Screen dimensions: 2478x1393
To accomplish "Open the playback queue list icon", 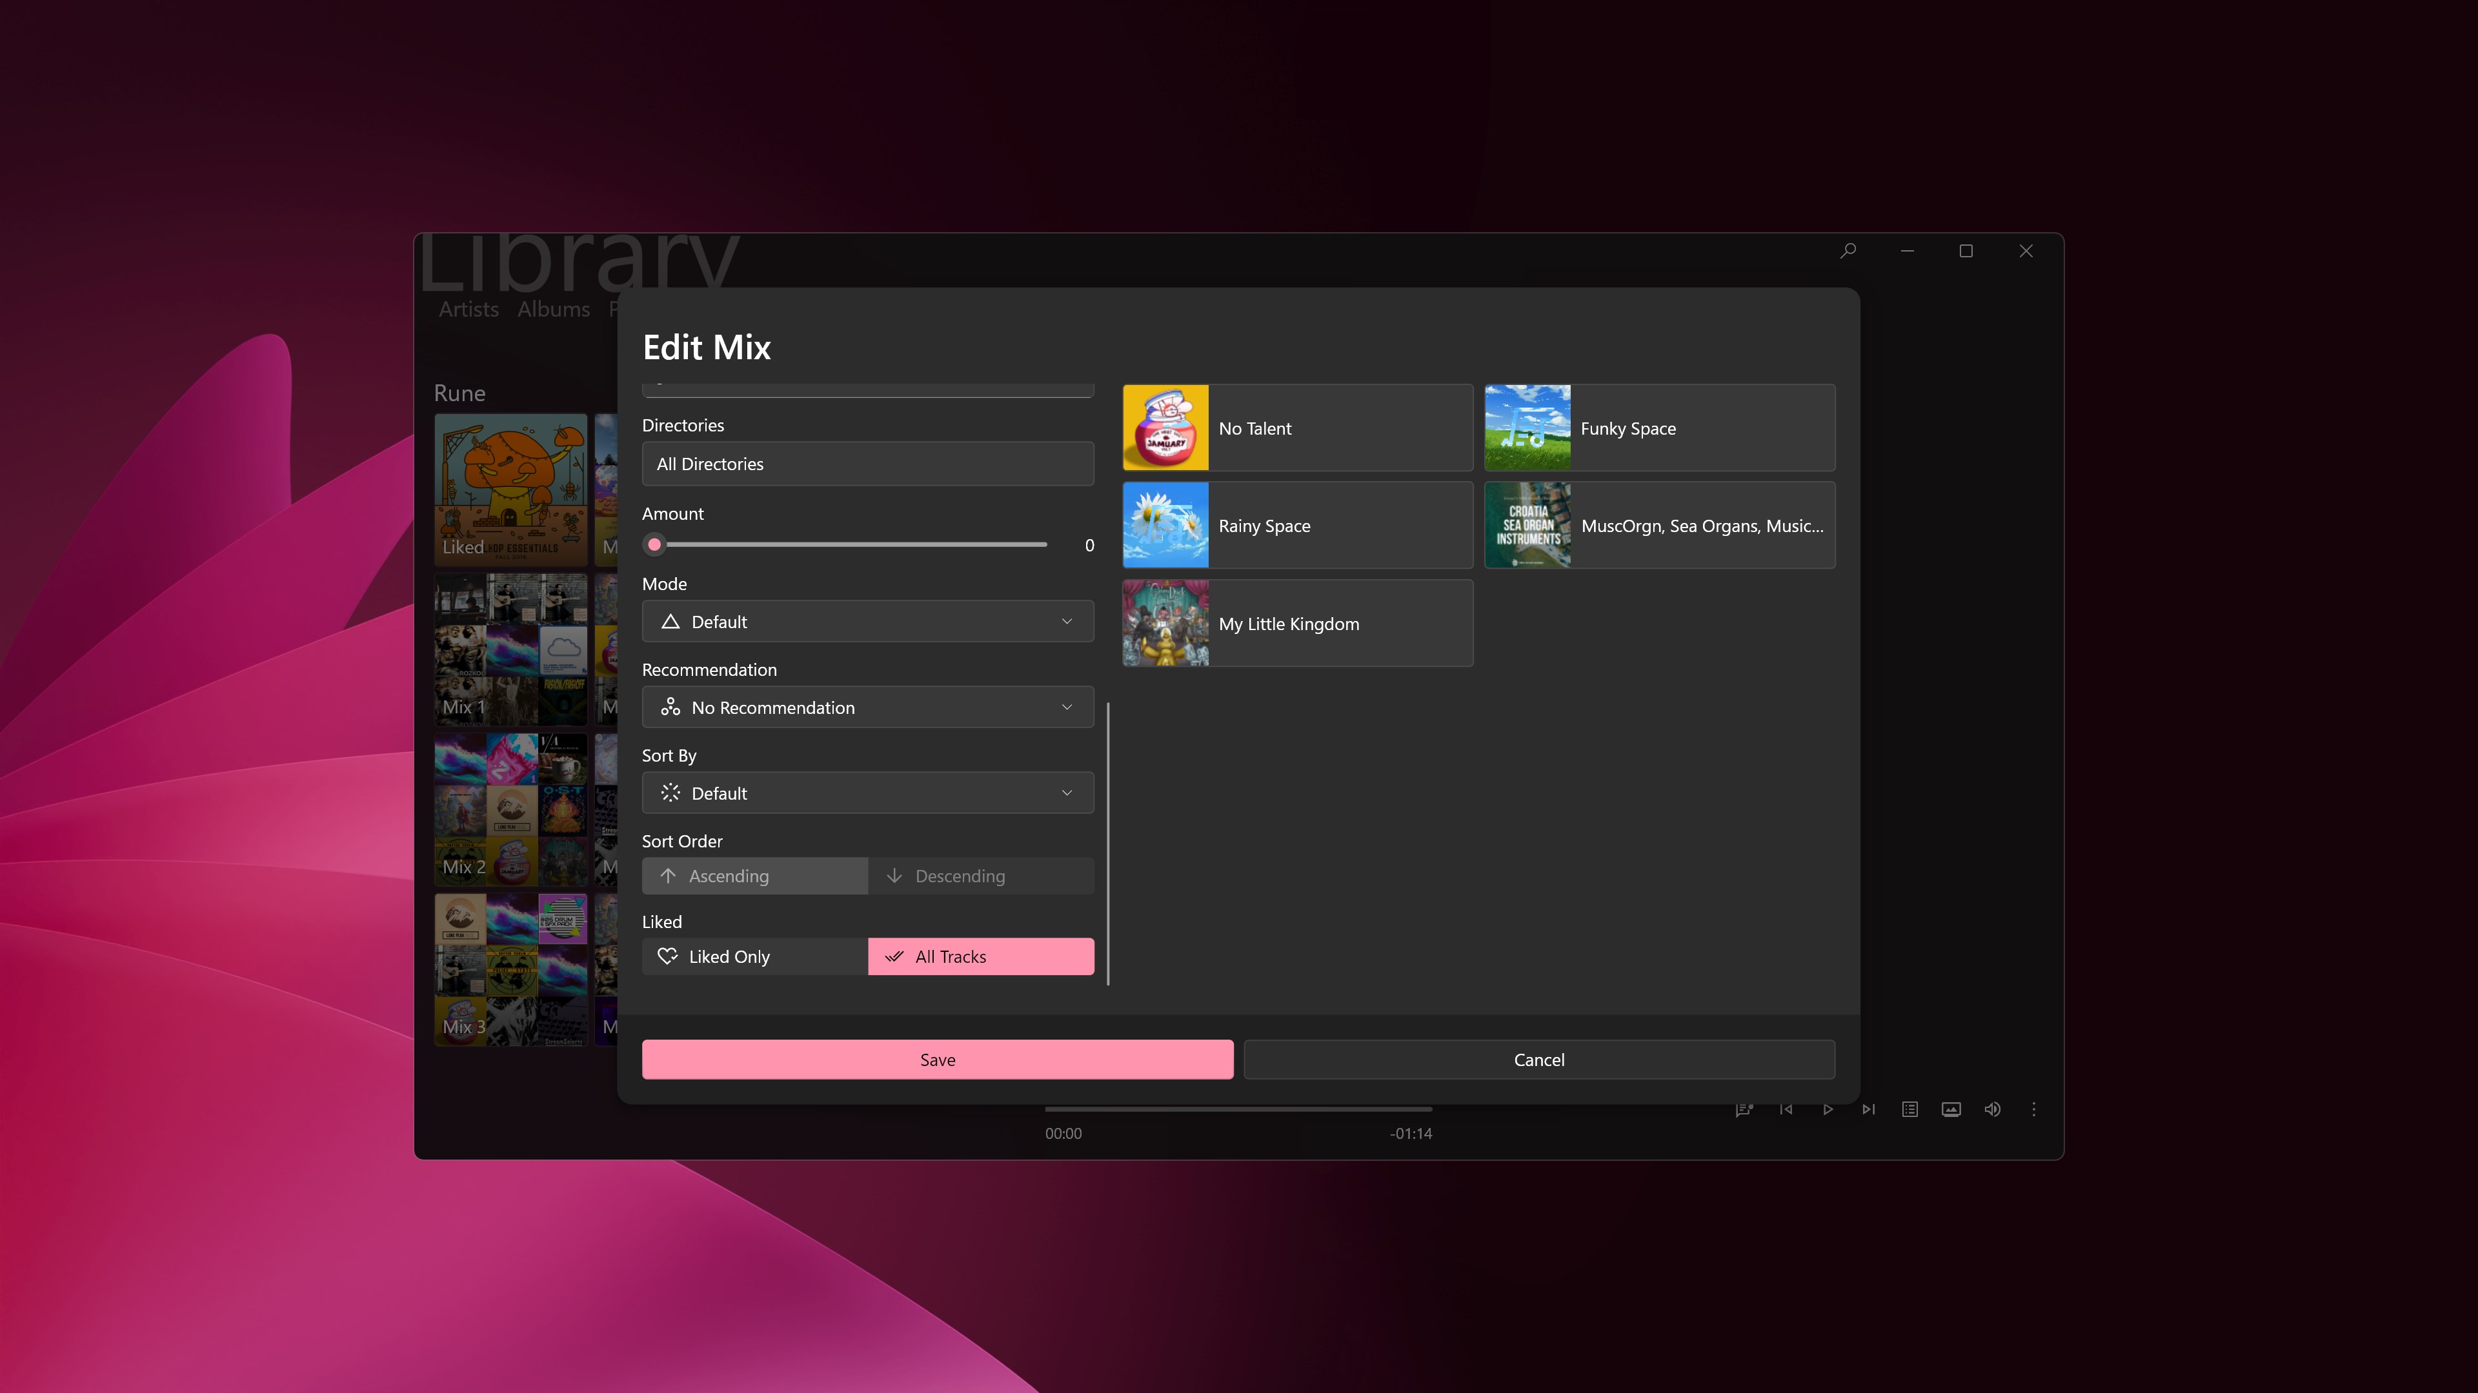I will tap(1909, 1109).
